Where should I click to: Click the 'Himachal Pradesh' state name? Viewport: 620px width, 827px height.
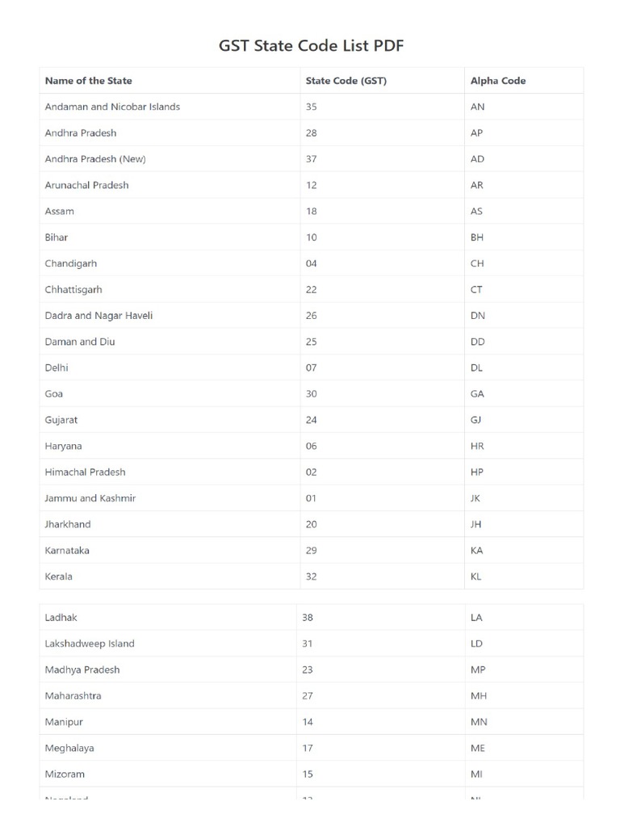(86, 472)
